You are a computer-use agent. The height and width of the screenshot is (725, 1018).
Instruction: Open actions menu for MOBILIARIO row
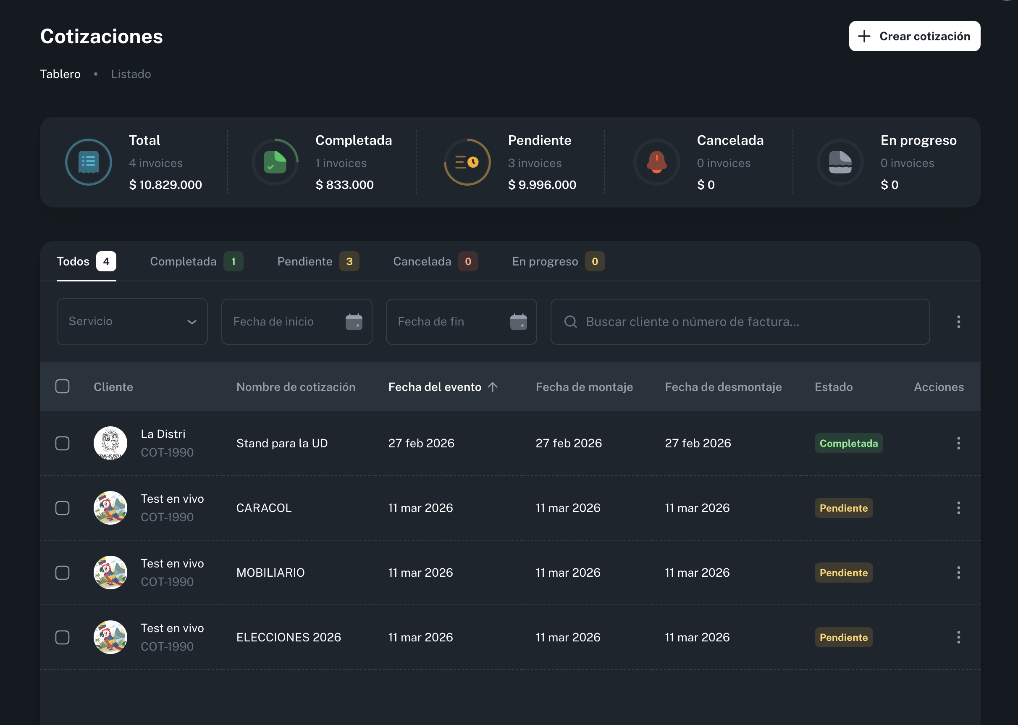tap(958, 573)
